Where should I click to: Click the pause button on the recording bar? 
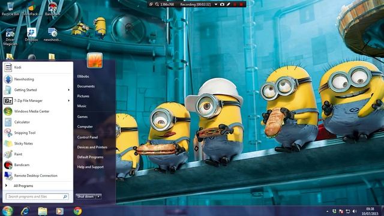235,4
